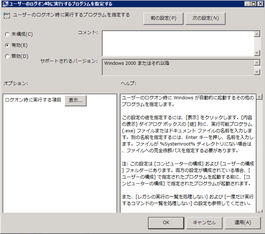
Task: Close the dialog with the X button
Action: [x=260, y=4]
